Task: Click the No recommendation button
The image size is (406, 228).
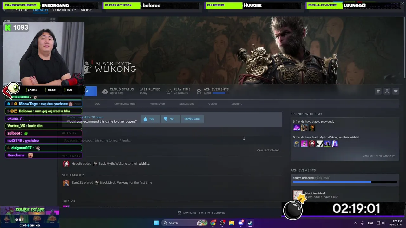Action: [170, 119]
